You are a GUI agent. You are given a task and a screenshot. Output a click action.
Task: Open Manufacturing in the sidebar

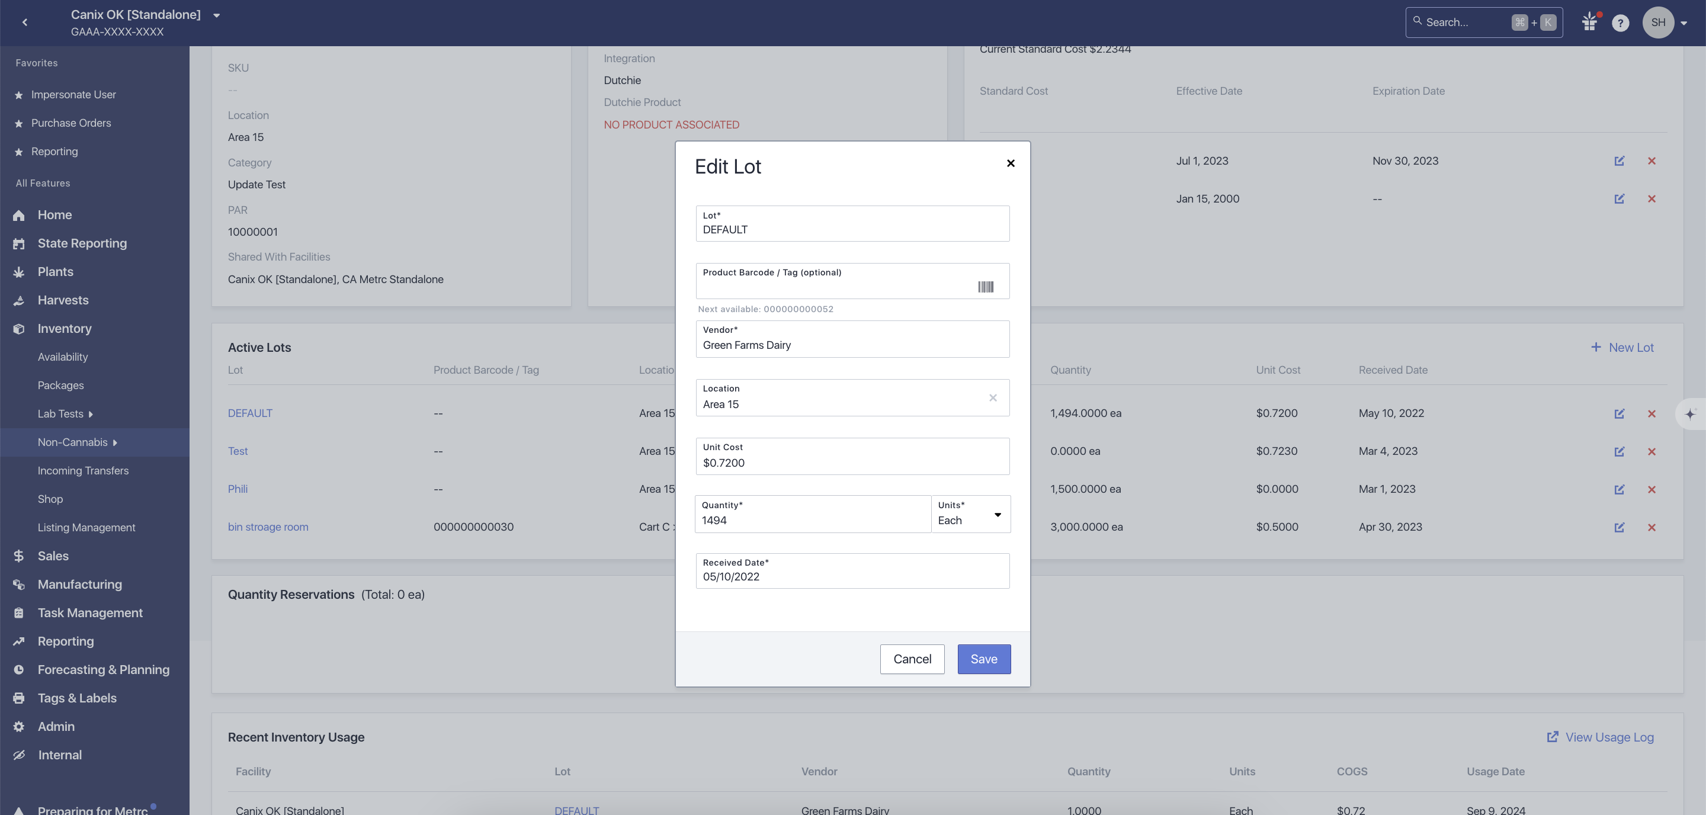(x=79, y=585)
